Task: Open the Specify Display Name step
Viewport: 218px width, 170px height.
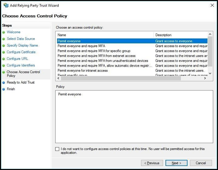Action: pos(22,46)
